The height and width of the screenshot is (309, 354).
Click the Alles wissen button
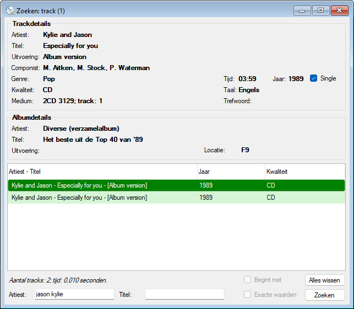325,280
